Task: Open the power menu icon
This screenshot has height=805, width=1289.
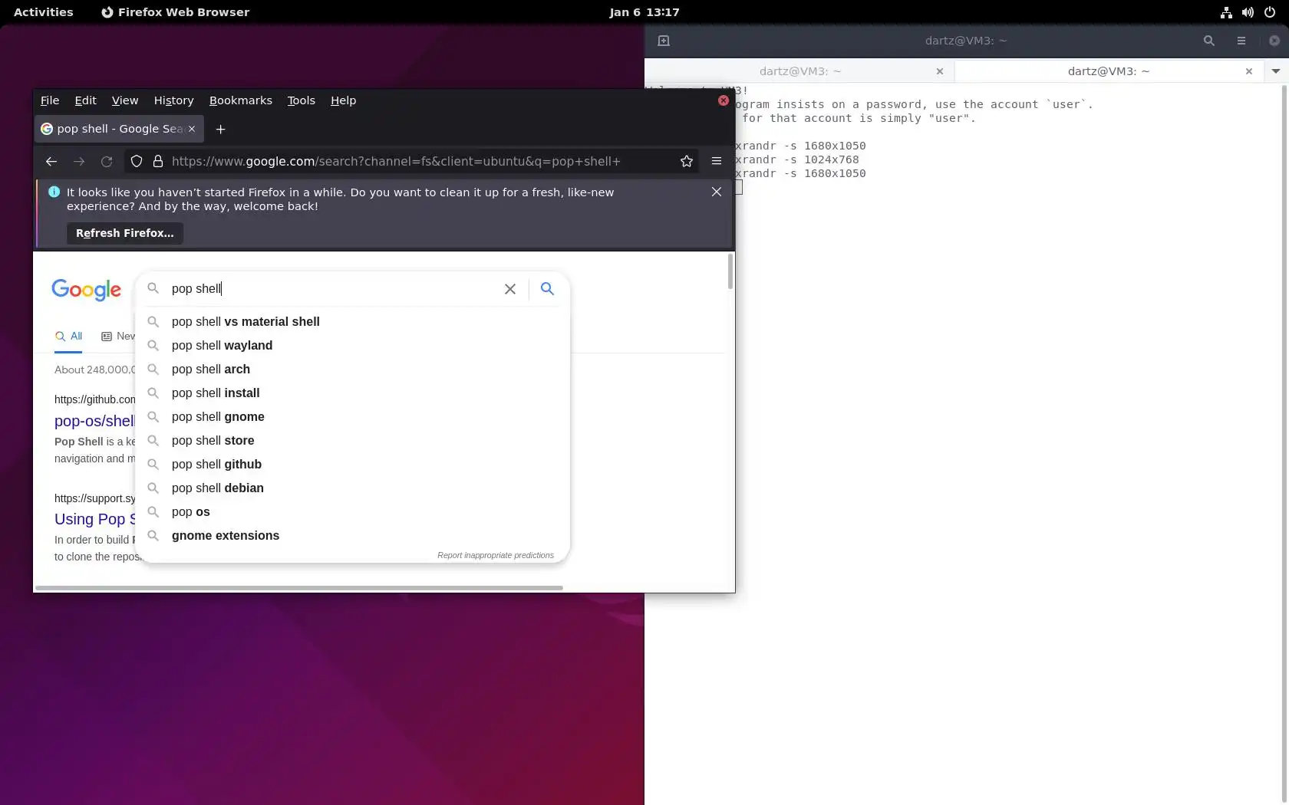Action: pos(1270,12)
